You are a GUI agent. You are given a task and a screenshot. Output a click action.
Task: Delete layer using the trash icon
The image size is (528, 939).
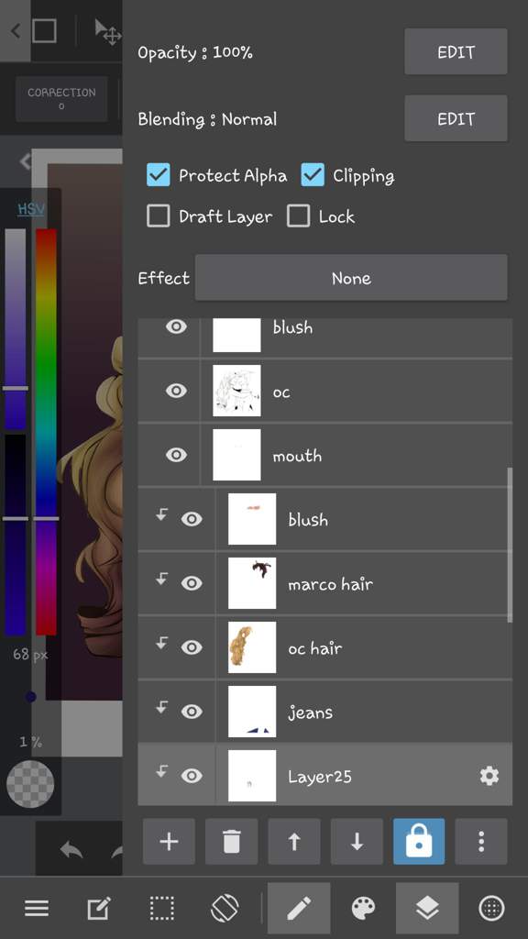pos(231,842)
